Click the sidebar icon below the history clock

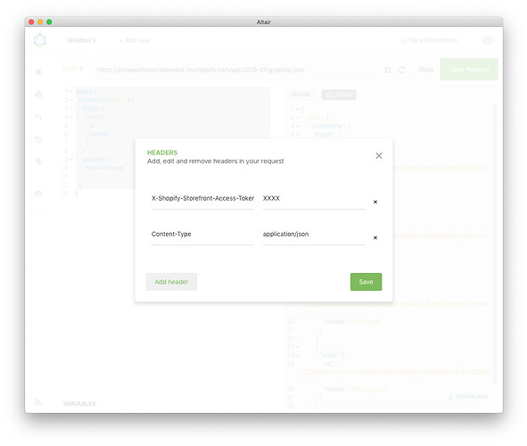point(38,161)
